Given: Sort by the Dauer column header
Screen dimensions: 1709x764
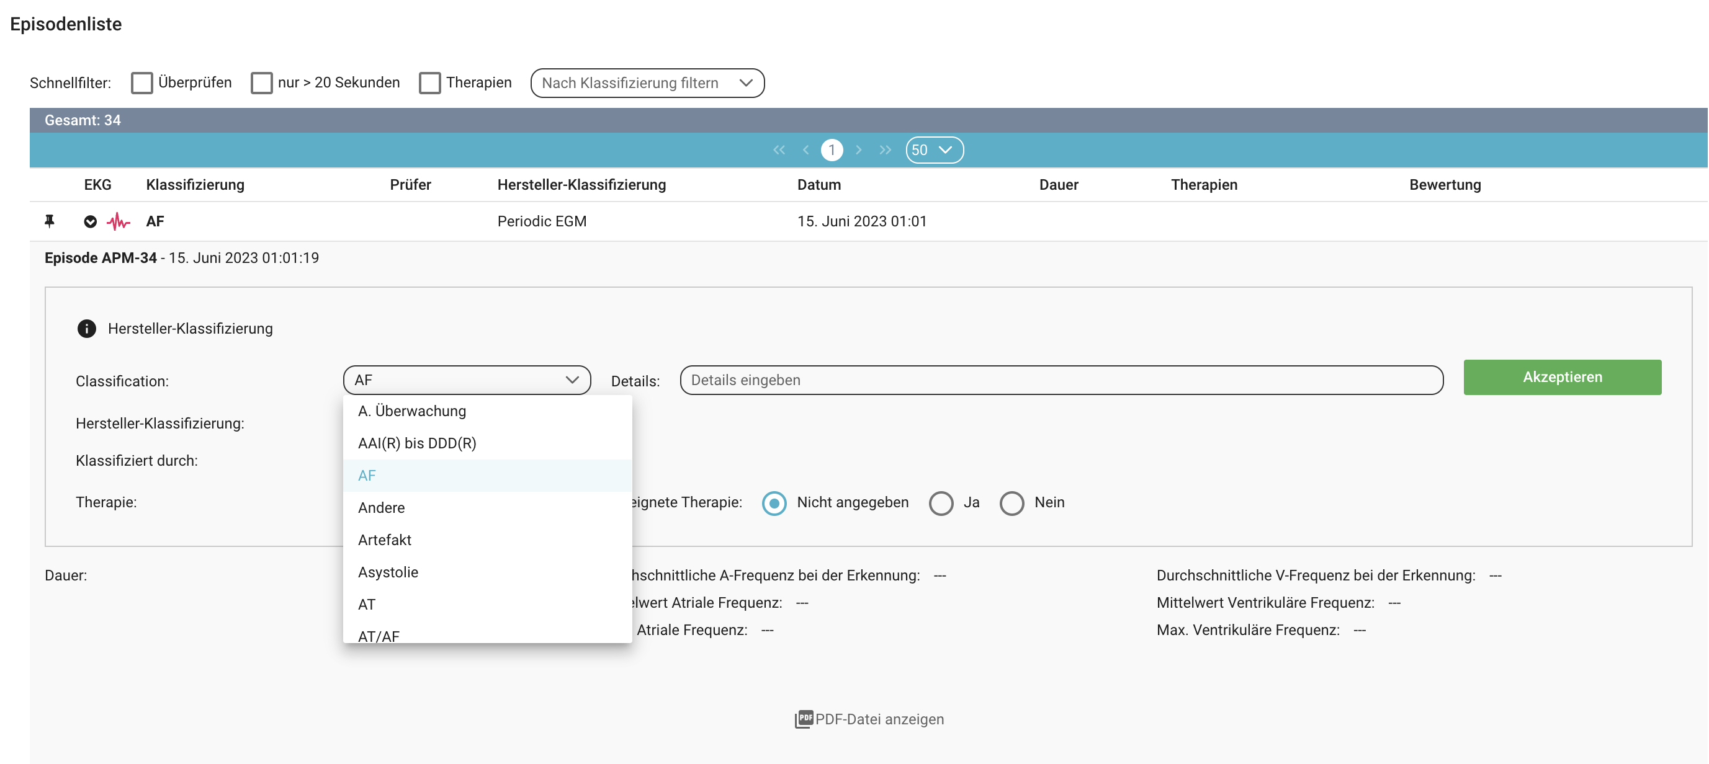Looking at the screenshot, I should 1058,184.
